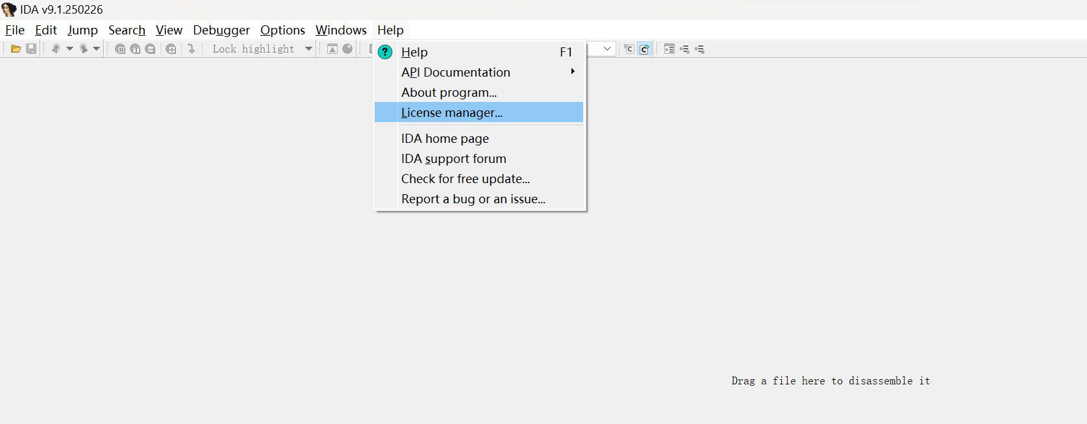This screenshot has height=424, width=1087.
Task: Click the round toolbar icon with letter T
Action: 135,49
